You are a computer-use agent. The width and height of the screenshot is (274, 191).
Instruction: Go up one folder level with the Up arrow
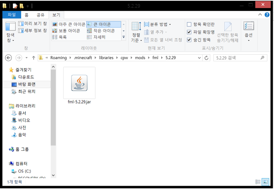coord(34,58)
